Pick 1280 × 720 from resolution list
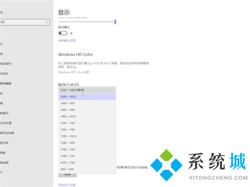Image resolution: width=250 pixels, height=187 pixels. pos(87,156)
